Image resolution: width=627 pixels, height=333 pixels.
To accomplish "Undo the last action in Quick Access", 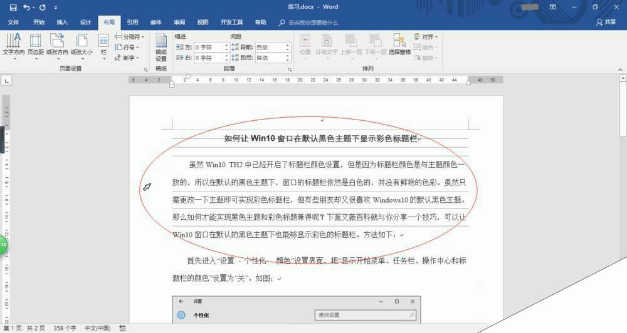I will [x=26, y=7].
